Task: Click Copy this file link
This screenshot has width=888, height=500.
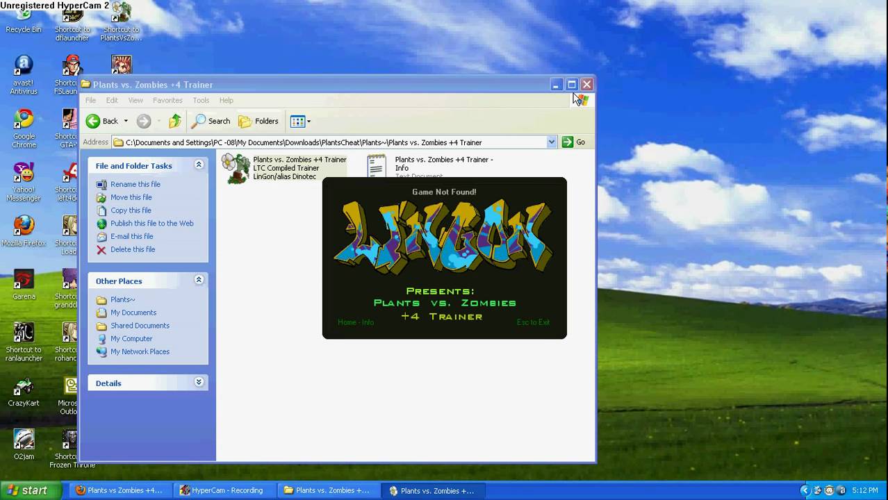Action: (x=131, y=210)
